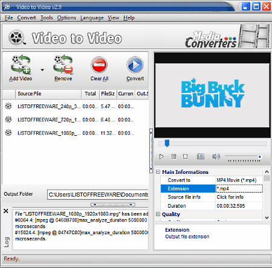
Task: Pause the preview video
Action: tap(173, 156)
